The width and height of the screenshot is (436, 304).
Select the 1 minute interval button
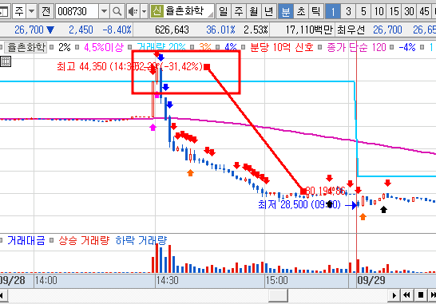pyautogui.click(x=333, y=11)
